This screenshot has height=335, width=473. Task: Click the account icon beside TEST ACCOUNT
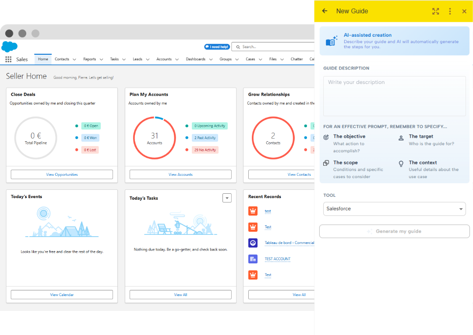click(253, 259)
